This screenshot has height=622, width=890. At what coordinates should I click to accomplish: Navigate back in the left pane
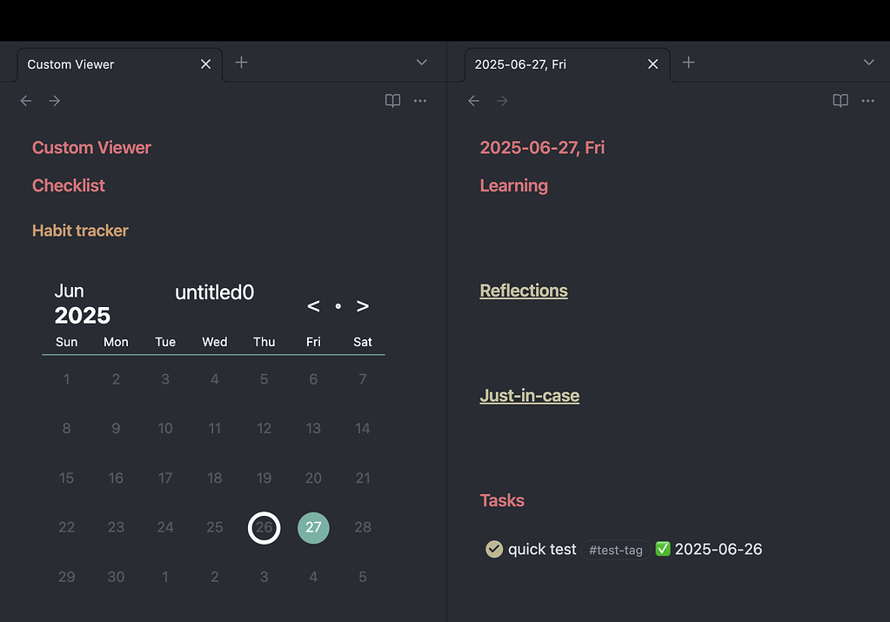pyautogui.click(x=25, y=100)
